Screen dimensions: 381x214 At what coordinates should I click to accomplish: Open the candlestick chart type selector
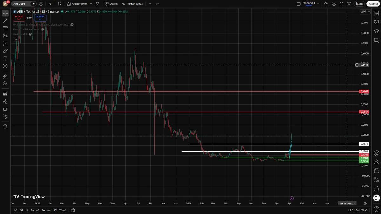pos(59,4)
